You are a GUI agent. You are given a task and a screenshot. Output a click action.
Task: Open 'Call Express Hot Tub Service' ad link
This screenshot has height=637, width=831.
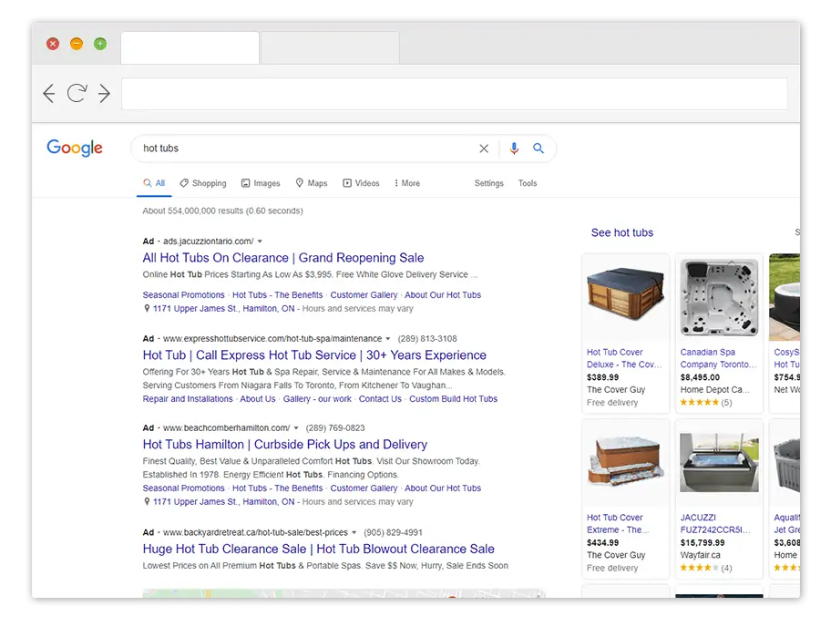314,355
